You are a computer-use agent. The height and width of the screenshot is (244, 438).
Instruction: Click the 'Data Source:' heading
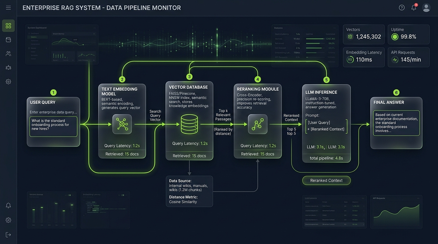coord(180,181)
